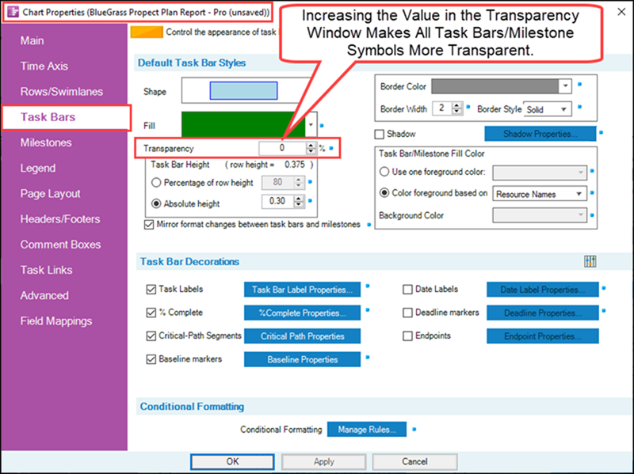Screen dimensions: 634x474
Task: Open the Use one foreground color dropdown
Action: pyautogui.click(x=580, y=173)
